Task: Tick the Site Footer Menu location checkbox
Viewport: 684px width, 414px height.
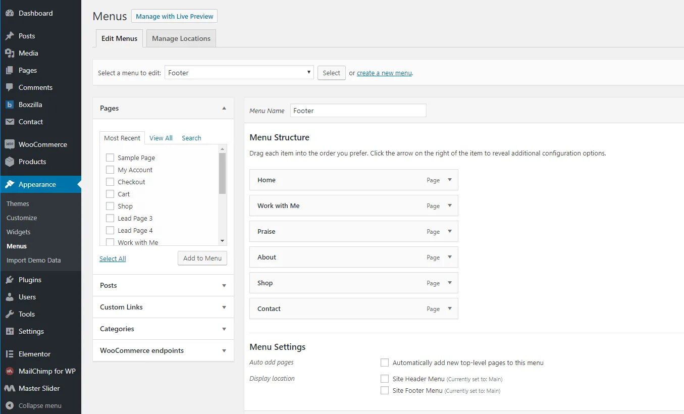Action: (x=385, y=390)
